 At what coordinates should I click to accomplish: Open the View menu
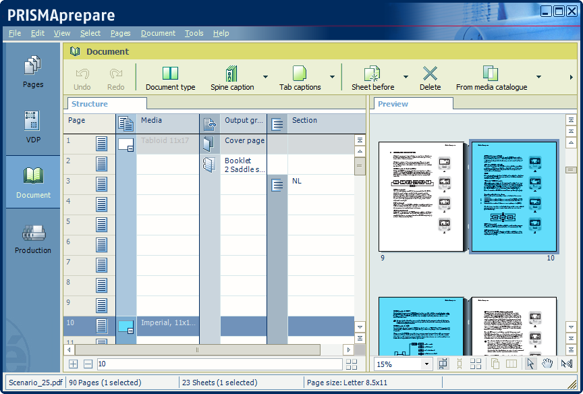[61, 33]
